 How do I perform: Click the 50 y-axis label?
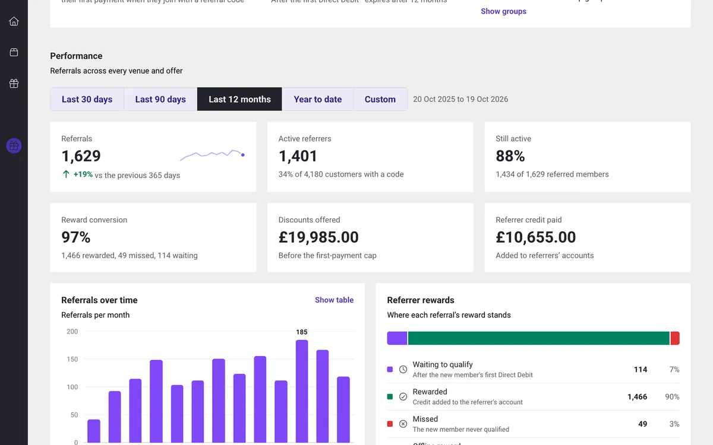[x=74, y=415]
